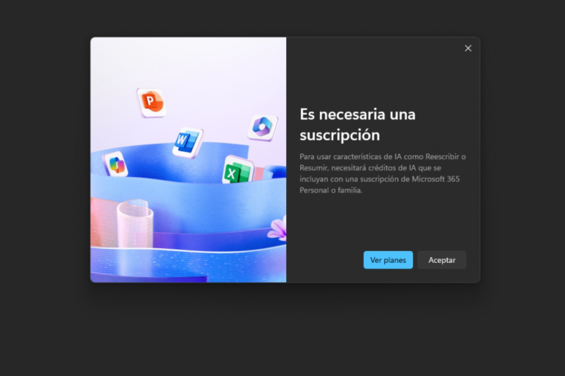565x376 pixels.
Task: Click the Copilot icon in the illustration
Action: 116,164
